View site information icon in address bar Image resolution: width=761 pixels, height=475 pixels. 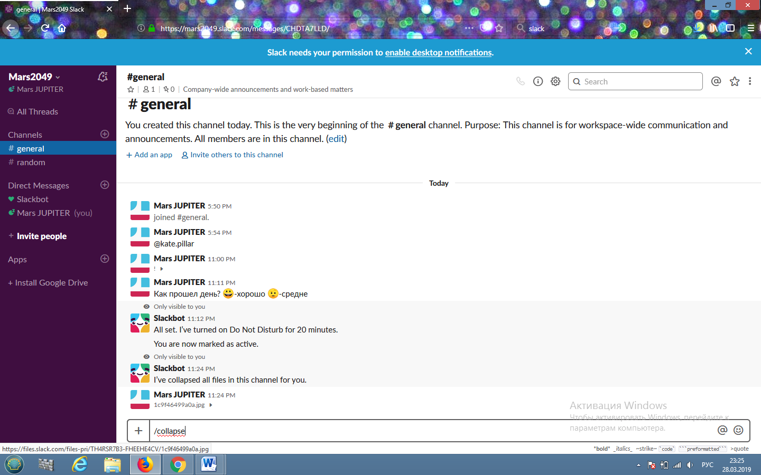tap(141, 28)
